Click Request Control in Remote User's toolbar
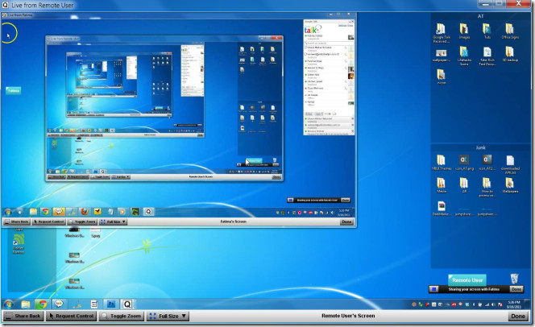Image resolution: width=535 pixels, height=327 pixels. pos(72,316)
